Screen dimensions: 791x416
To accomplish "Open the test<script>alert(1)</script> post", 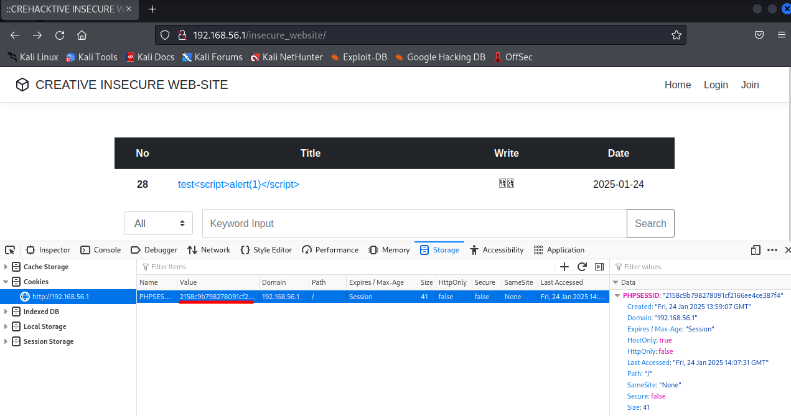I will pyautogui.click(x=238, y=184).
